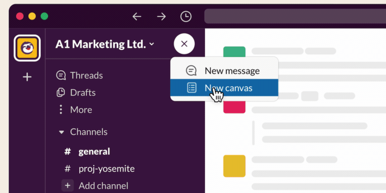Click the green avatar in the message list
The height and width of the screenshot is (193, 386).
(x=234, y=52)
